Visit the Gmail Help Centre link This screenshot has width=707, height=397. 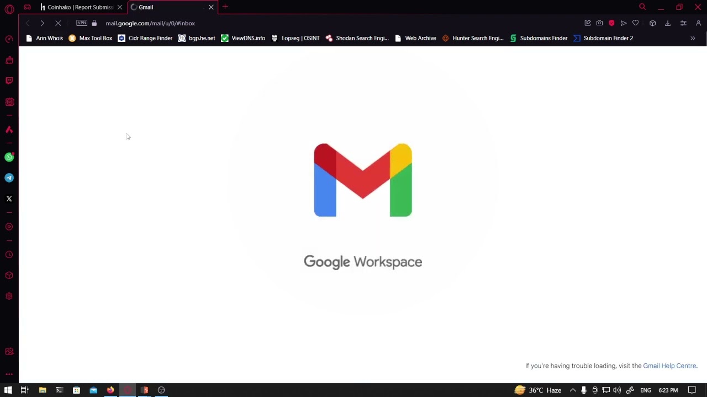coord(669,366)
